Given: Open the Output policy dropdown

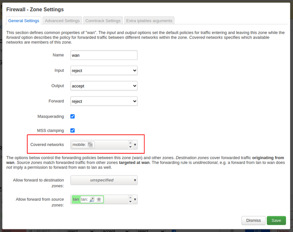Looking at the screenshot, I should (104, 86).
